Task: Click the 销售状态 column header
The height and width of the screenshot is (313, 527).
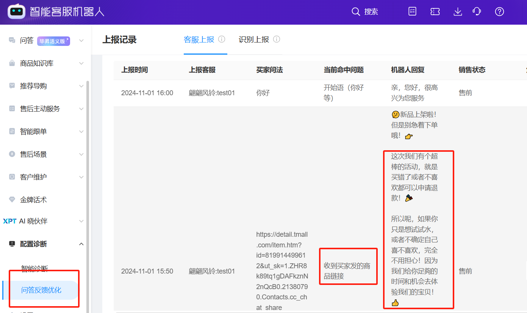Action: (x=472, y=70)
